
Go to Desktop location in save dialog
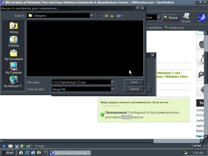click(x=14, y=41)
